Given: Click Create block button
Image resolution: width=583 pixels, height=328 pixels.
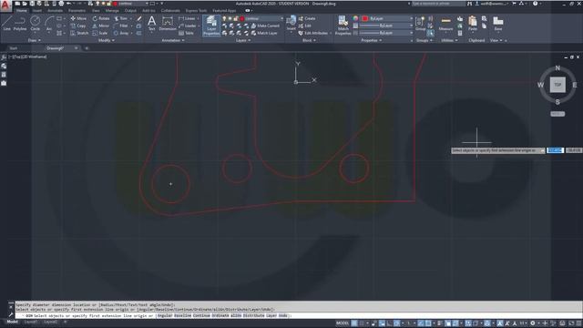Looking at the screenshot, I should click(x=307, y=18).
